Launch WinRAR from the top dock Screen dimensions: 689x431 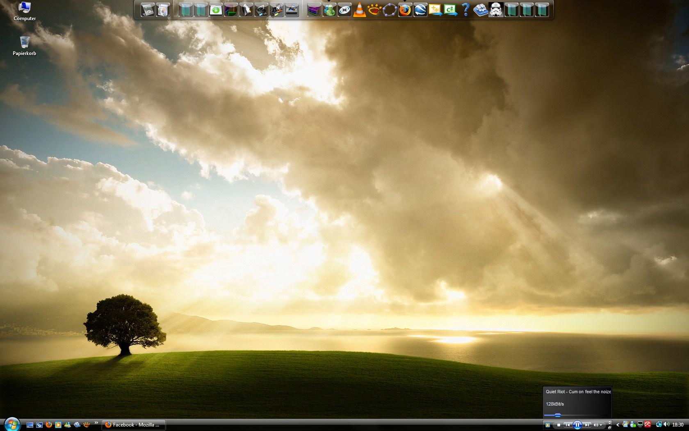click(x=314, y=10)
